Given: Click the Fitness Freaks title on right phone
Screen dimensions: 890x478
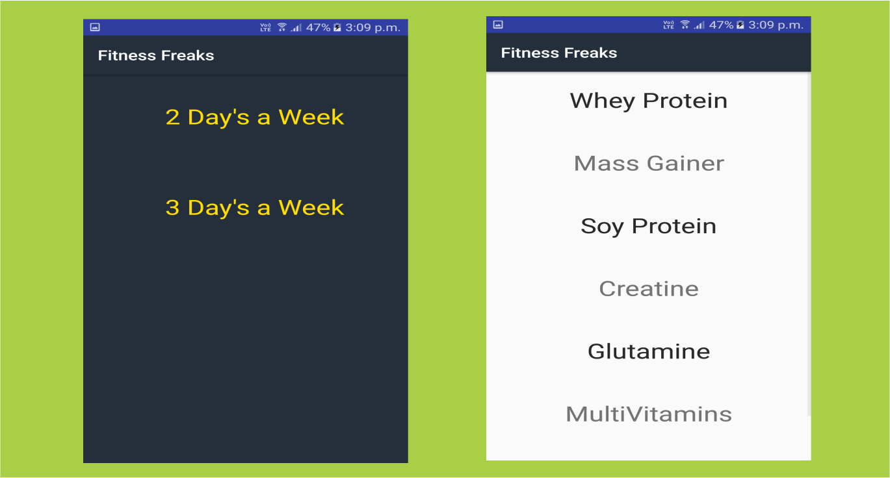Looking at the screenshot, I should [x=559, y=53].
